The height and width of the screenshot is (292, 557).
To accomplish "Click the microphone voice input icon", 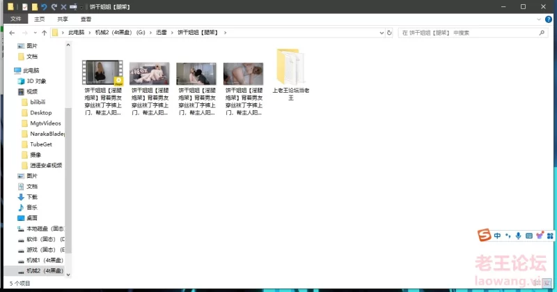I will [518, 236].
